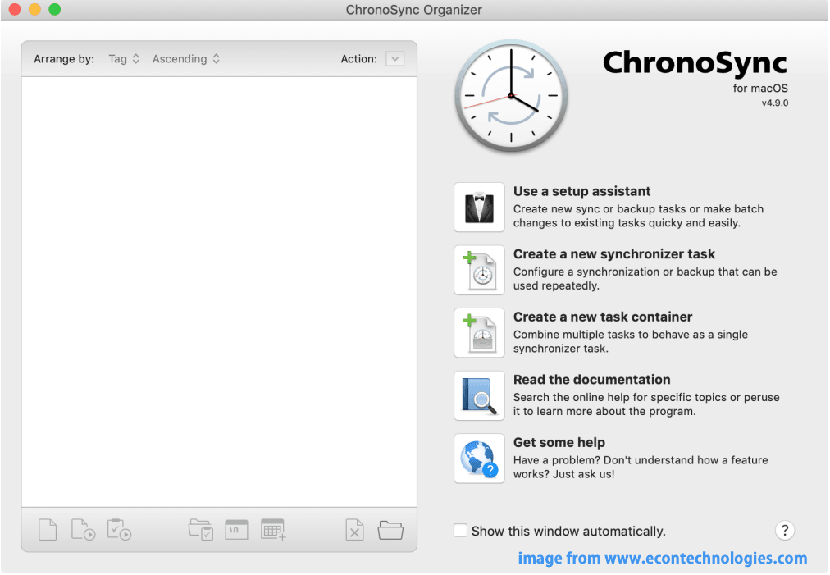The height and width of the screenshot is (575, 830).
Task: Click Create a new synchronizer task heading
Action: [x=614, y=254]
